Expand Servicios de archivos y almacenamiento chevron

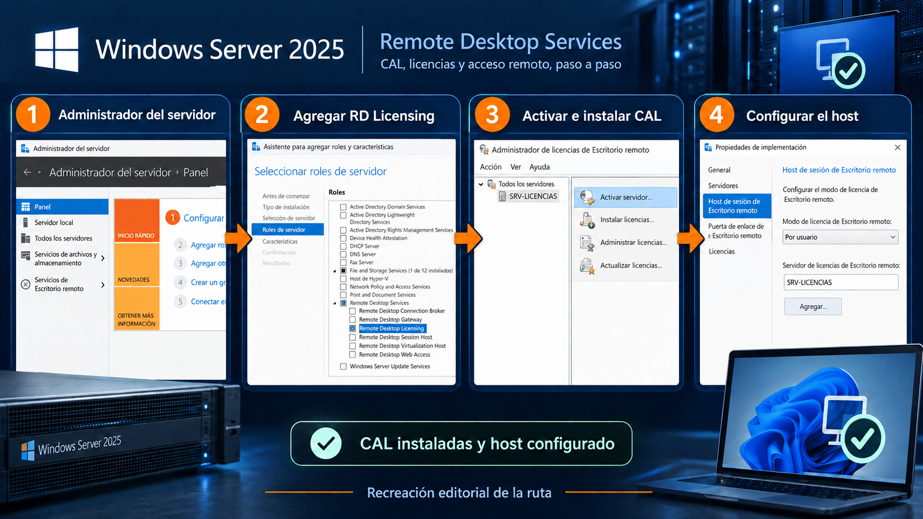coord(103,258)
